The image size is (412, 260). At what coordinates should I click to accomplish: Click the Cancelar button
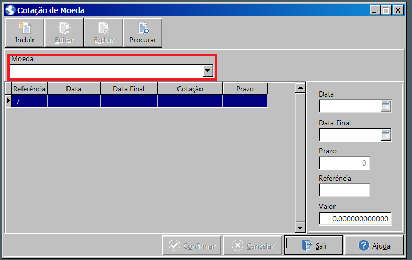[252, 245]
